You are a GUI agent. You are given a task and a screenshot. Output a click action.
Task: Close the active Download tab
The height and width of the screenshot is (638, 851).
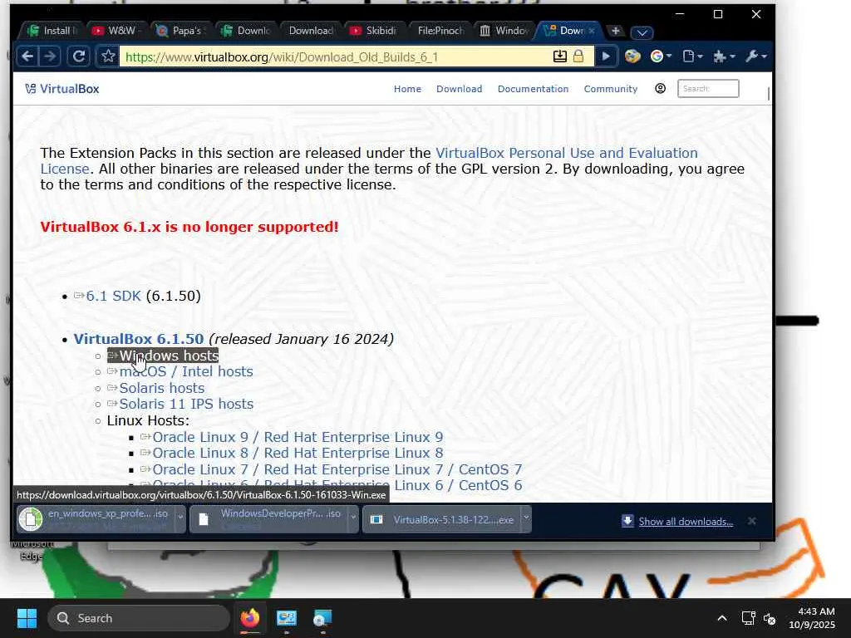click(x=592, y=31)
